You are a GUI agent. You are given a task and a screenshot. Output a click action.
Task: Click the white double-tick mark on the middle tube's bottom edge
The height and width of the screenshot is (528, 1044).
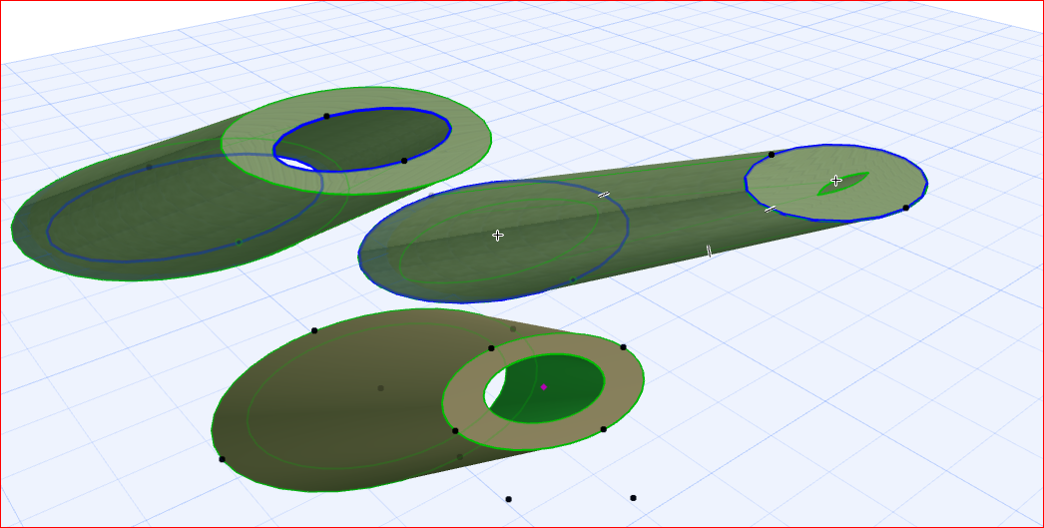[709, 251]
